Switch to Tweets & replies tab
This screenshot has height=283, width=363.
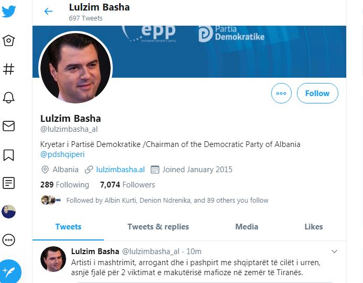pyautogui.click(x=158, y=227)
